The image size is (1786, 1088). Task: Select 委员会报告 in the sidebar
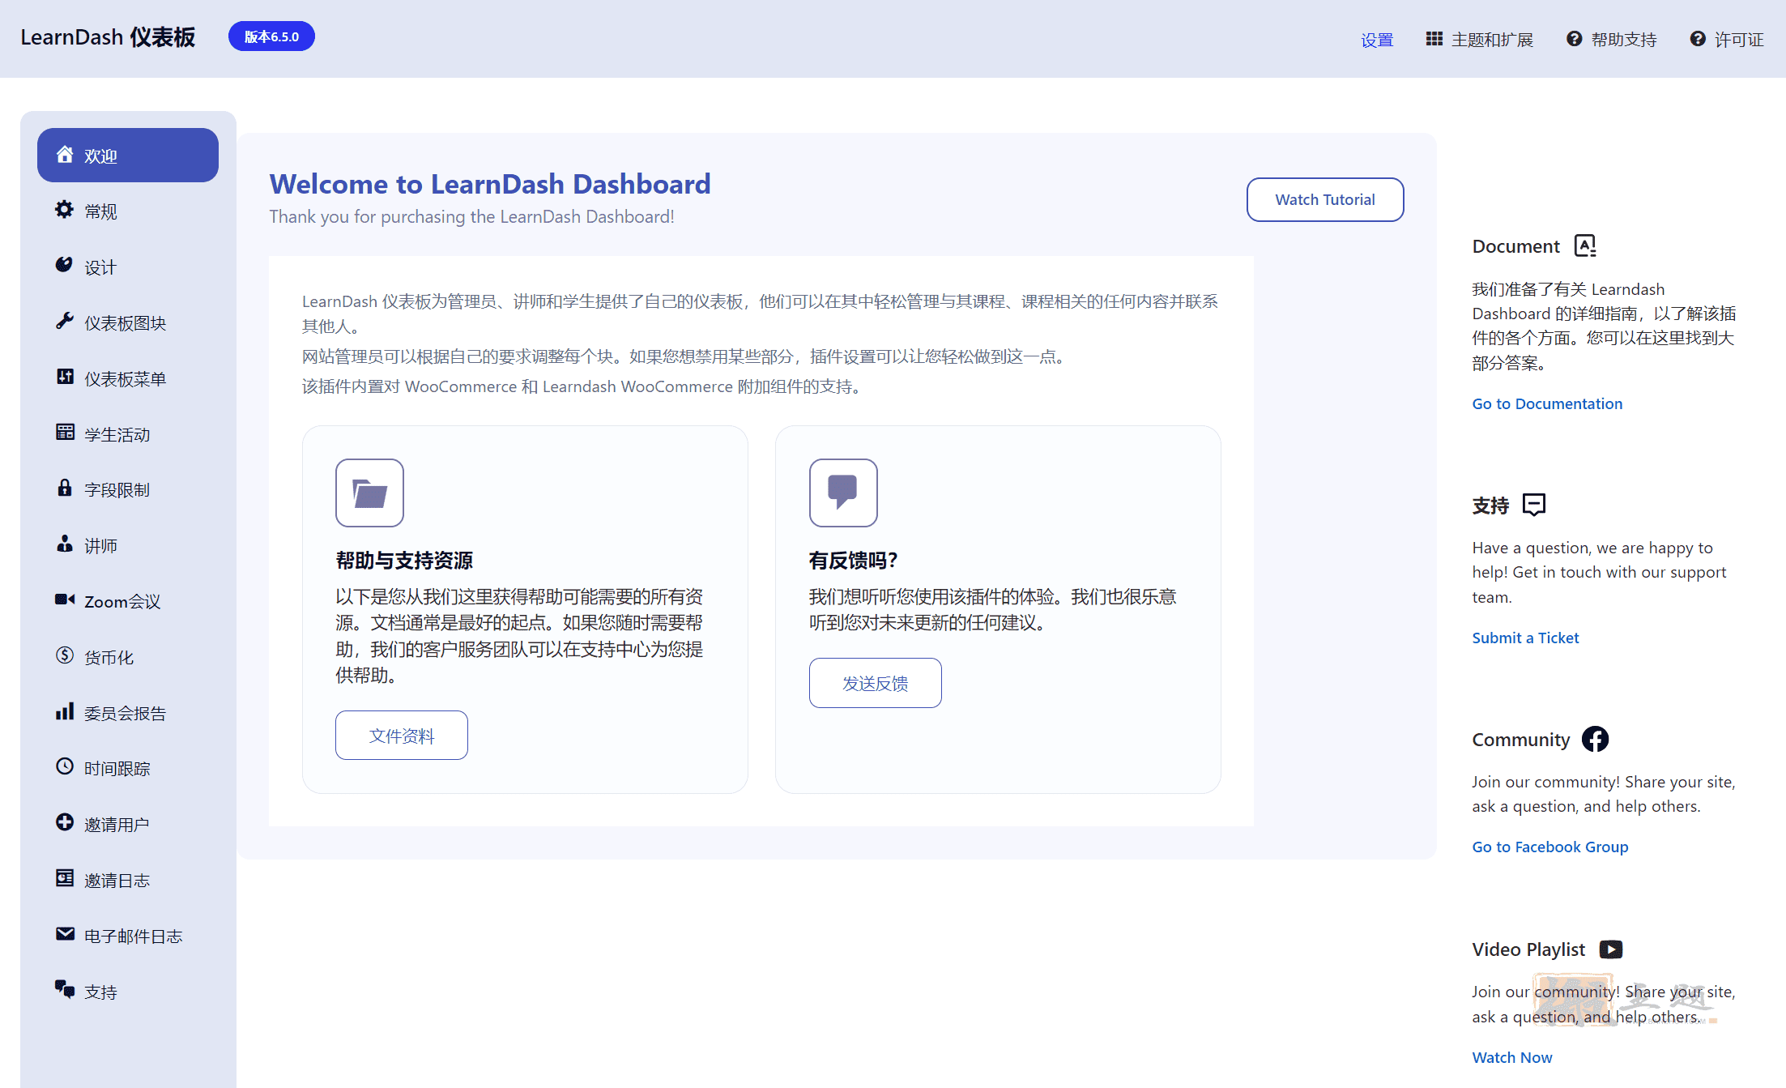[x=128, y=713]
